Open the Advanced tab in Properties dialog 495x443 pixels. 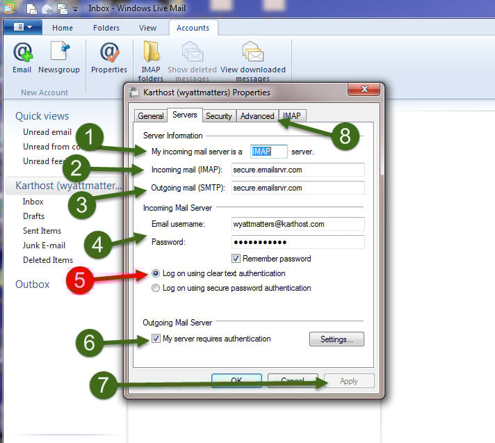(x=257, y=116)
